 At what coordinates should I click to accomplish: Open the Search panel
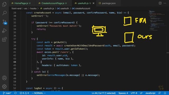click(x=4, y=13)
